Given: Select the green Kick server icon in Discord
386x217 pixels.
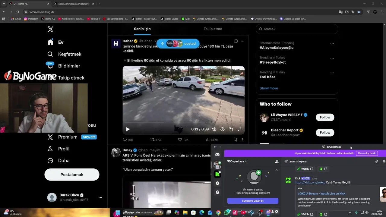Looking at the screenshot, I should (x=217, y=174).
